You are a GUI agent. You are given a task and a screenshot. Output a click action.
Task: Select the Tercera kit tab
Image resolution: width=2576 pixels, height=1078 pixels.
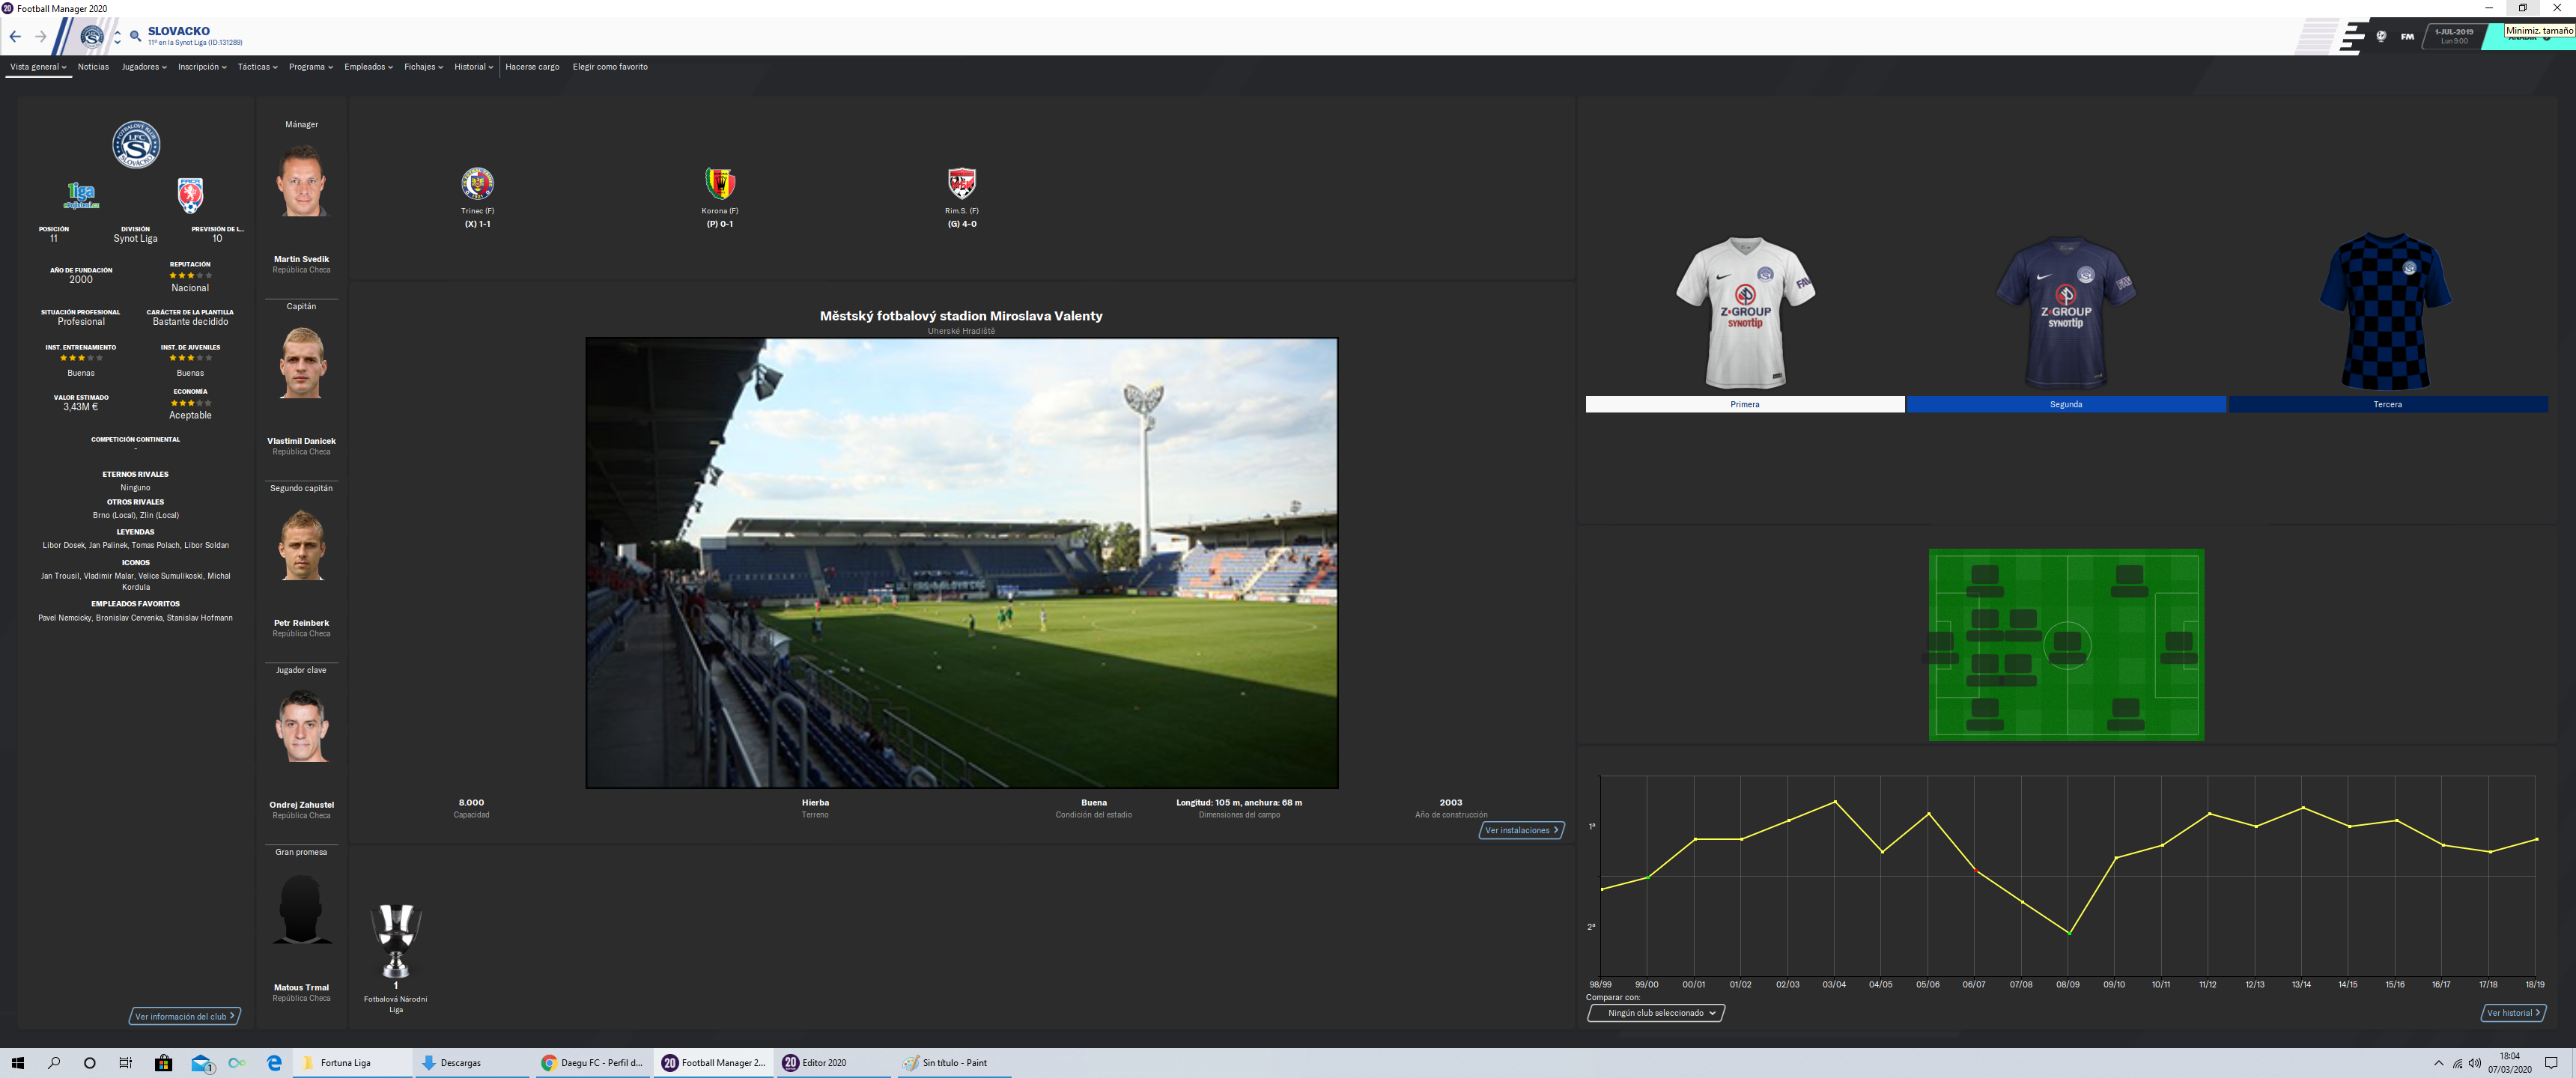[x=2387, y=404]
